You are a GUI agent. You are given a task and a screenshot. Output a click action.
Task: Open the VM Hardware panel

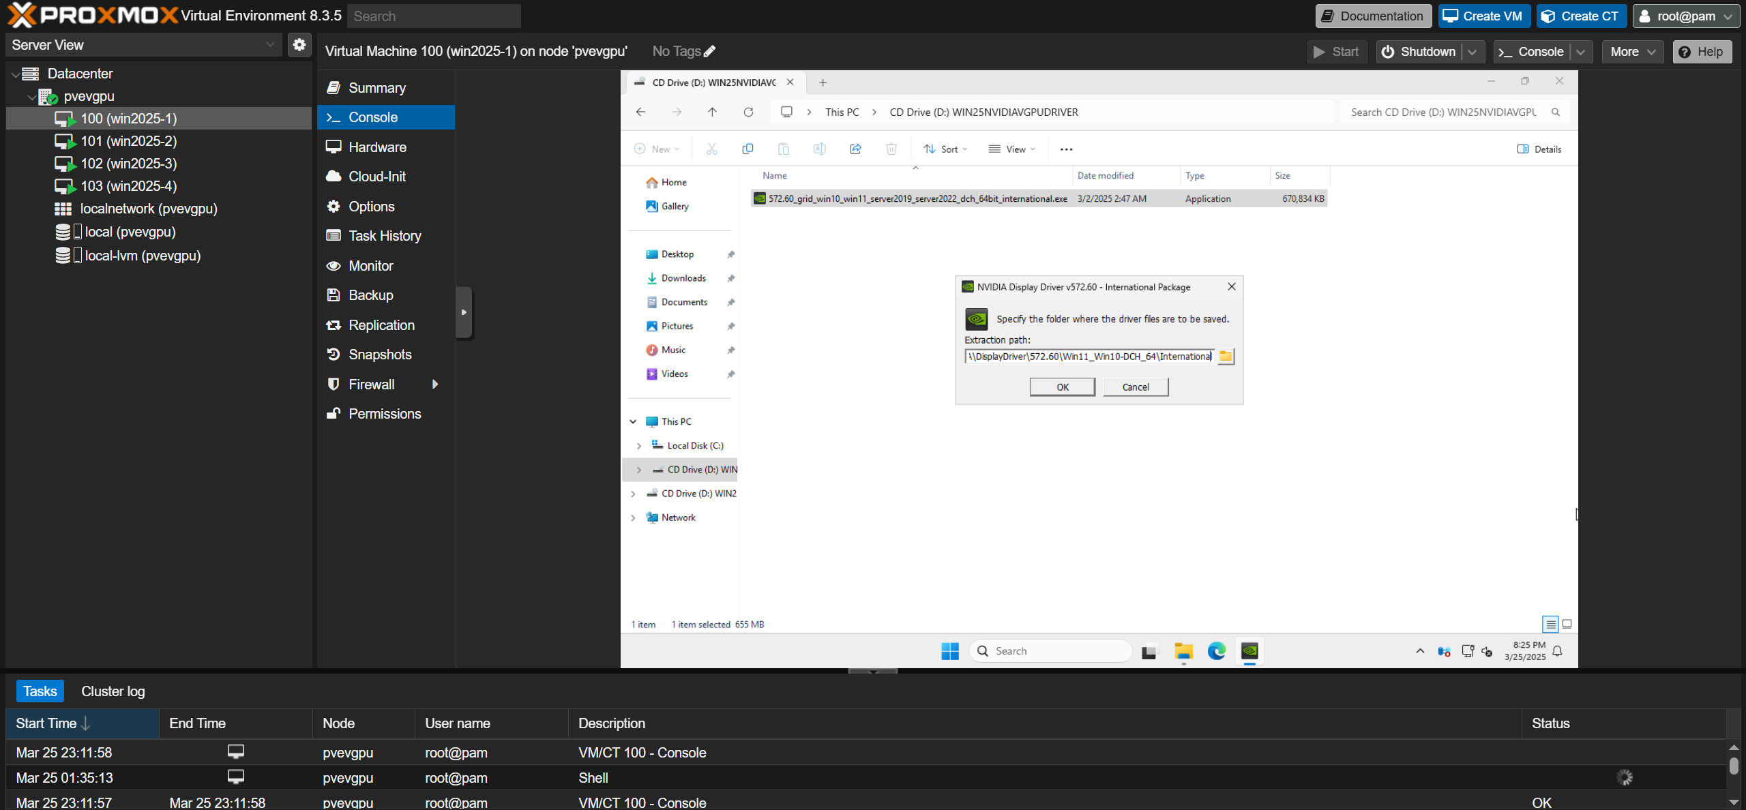[x=386, y=147]
